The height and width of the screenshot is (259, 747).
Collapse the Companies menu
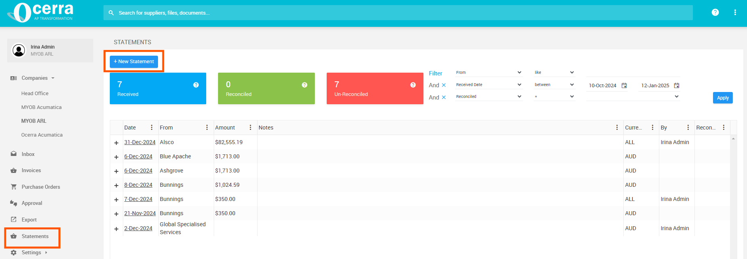pyautogui.click(x=53, y=78)
